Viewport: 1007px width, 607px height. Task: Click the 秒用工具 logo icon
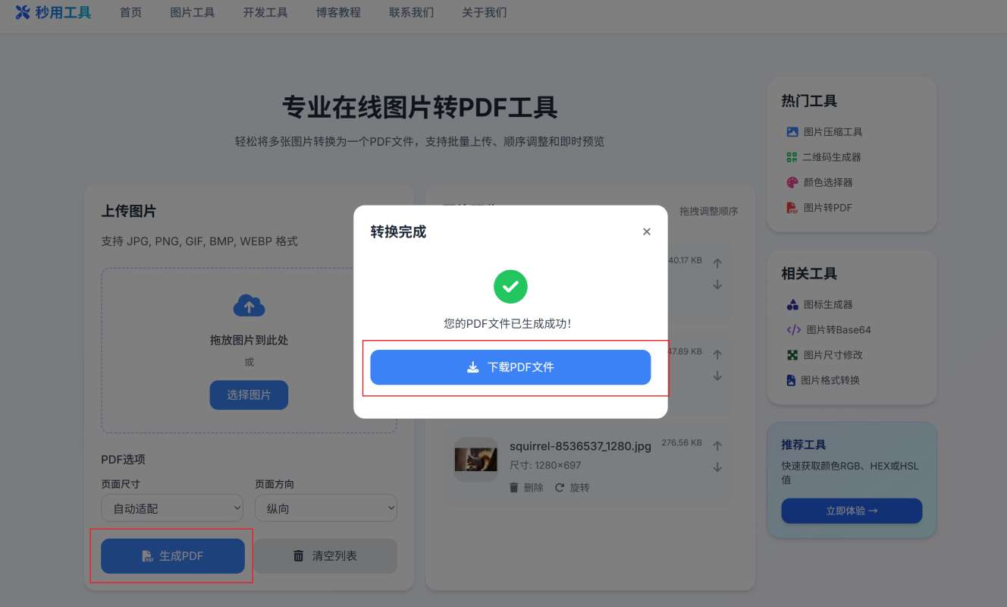coord(23,12)
